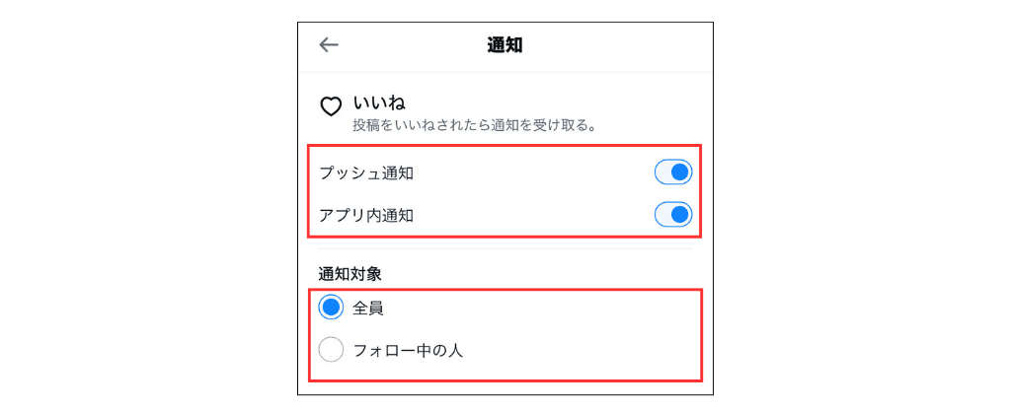Screen dimensions: 1011x412
Task: Click the blue dot inside the 全員 radio
Action: tap(331, 308)
